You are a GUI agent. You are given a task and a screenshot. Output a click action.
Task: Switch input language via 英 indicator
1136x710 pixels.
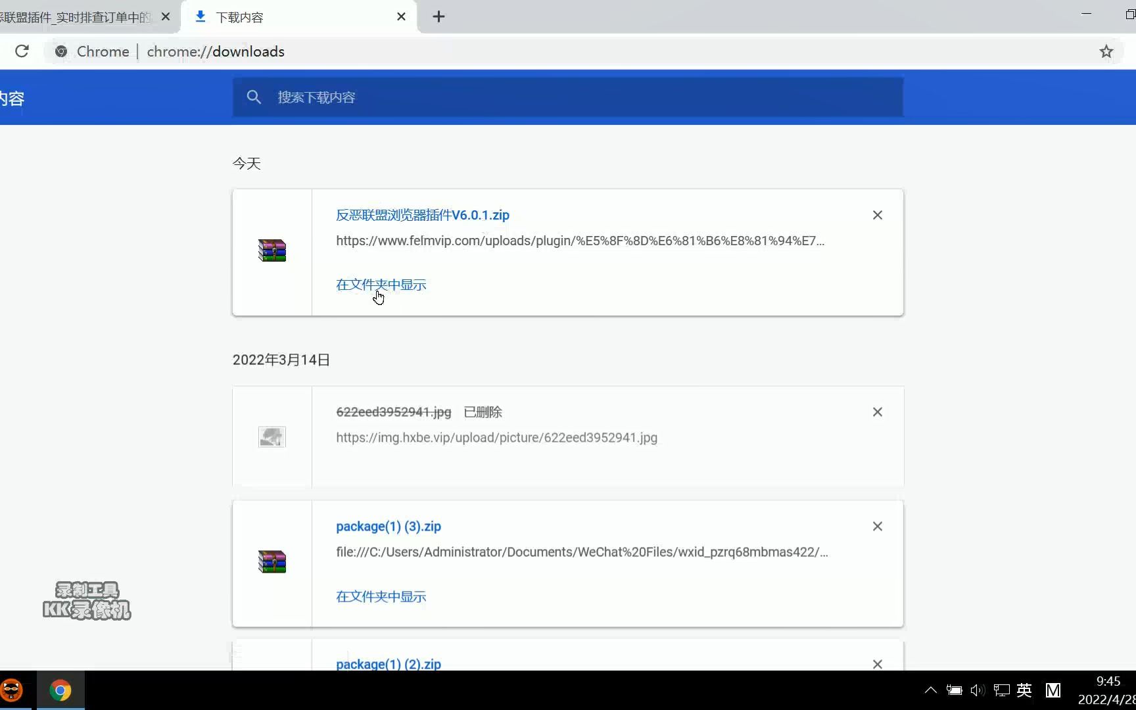click(x=1024, y=690)
